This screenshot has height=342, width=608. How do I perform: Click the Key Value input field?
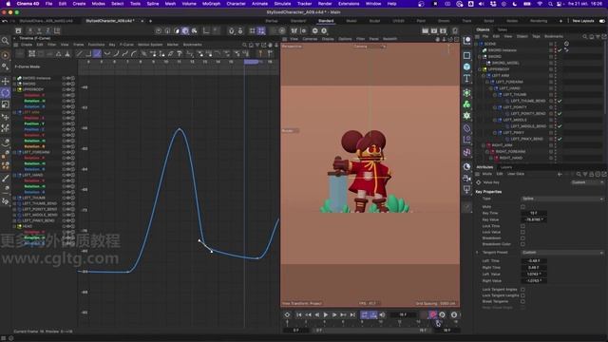click(534, 219)
